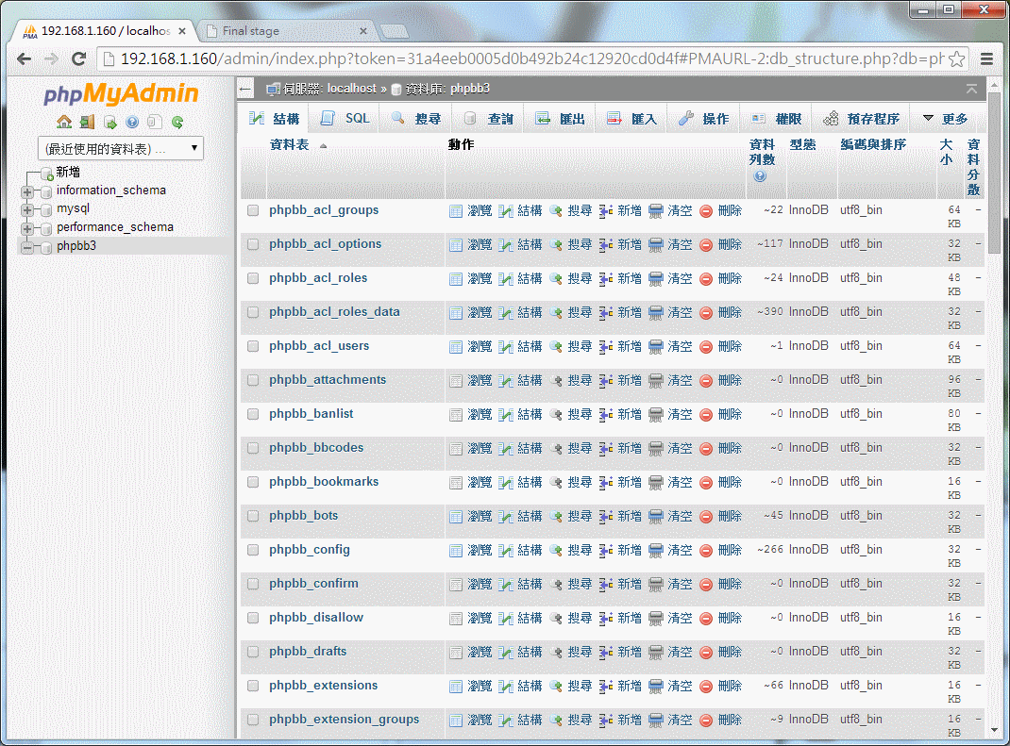The height and width of the screenshot is (746, 1010).
Task: Open the recently used tables dropdown
Action: click(x=121, y=149)
